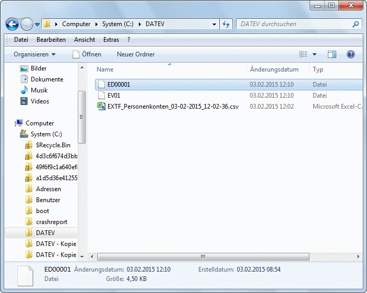Screen dimensions: 367x293
Task: Open the Extras menu
Action: [x=111, y=40]
